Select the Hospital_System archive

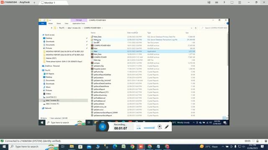[100, 69]
